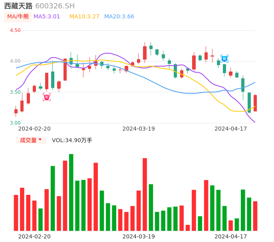Image resolution: width=274 pixels, height=242 pixels.
Task: Click the pink bull (牛) signal marker
Action: tap(47, 97)
